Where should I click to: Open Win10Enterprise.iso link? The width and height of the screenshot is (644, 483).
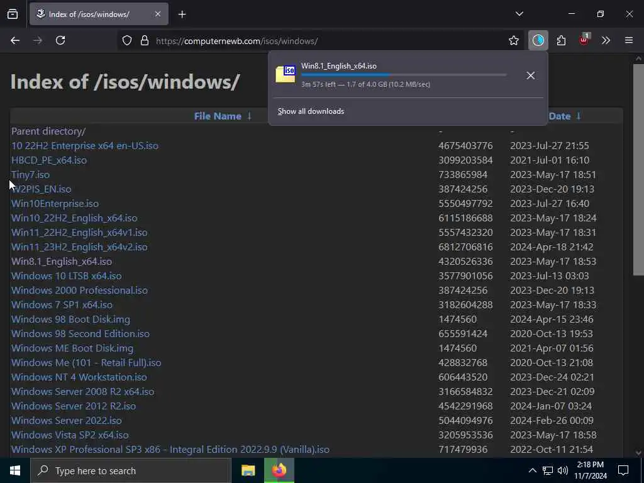click(55, 204)
